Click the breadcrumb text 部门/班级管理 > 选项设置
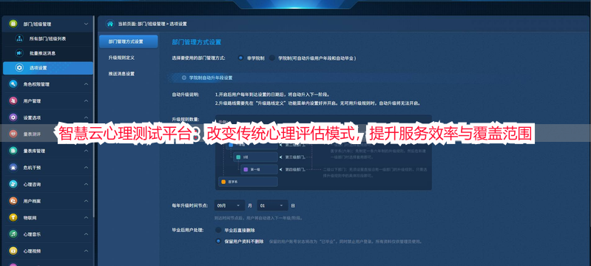 (162, 24)
